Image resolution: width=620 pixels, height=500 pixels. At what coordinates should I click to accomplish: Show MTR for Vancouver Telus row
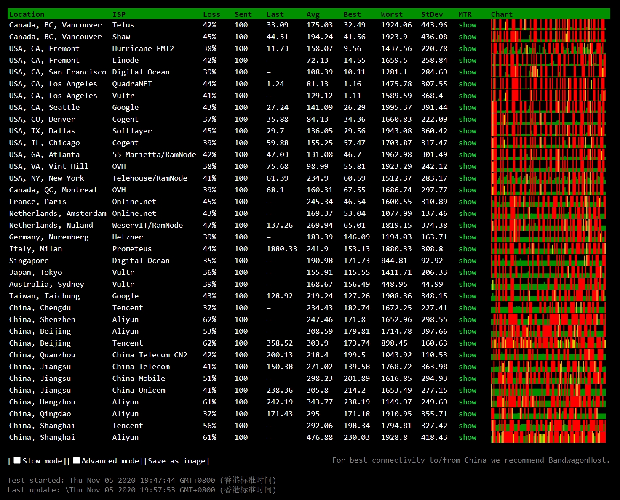468,25
